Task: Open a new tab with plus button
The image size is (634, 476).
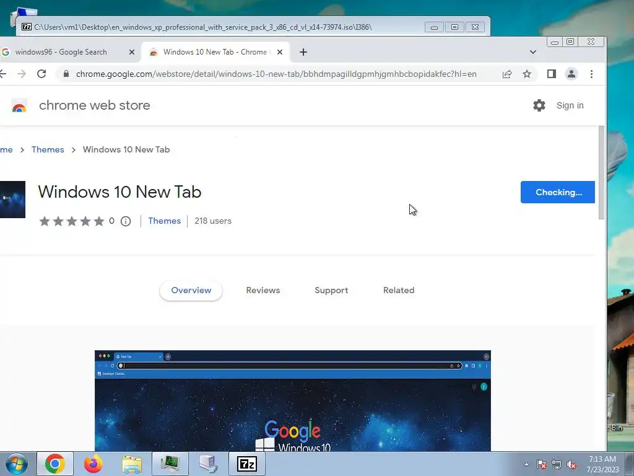Action: (x=303, y=52)
